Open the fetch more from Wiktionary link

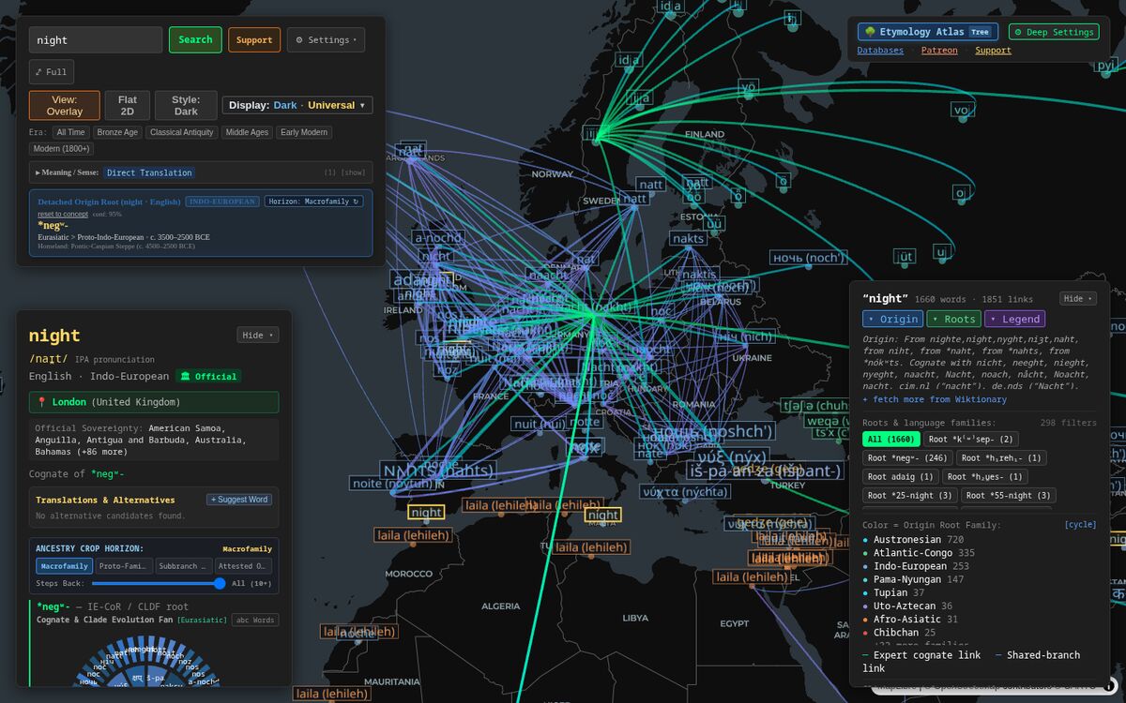(935, 399)
